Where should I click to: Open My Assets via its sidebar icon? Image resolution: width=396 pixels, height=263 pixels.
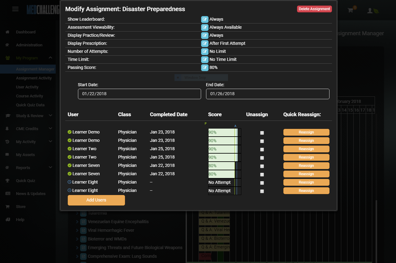[8, 155]
